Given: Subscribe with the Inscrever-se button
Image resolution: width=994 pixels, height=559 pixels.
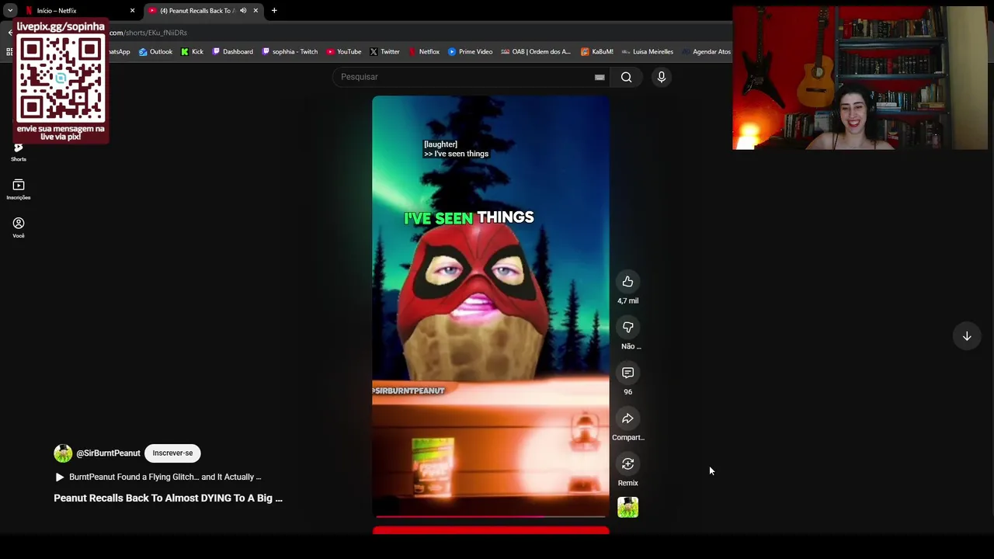Looking at the screenshot, I should [172, 453].
